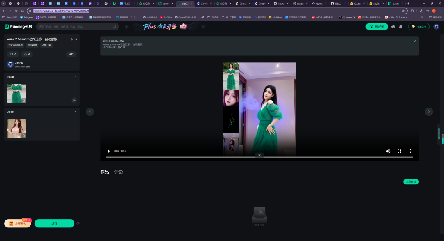This screenshot has height=241, width=444.
Task: Click the 运行 run button
Action: click(x=54, y=223)
